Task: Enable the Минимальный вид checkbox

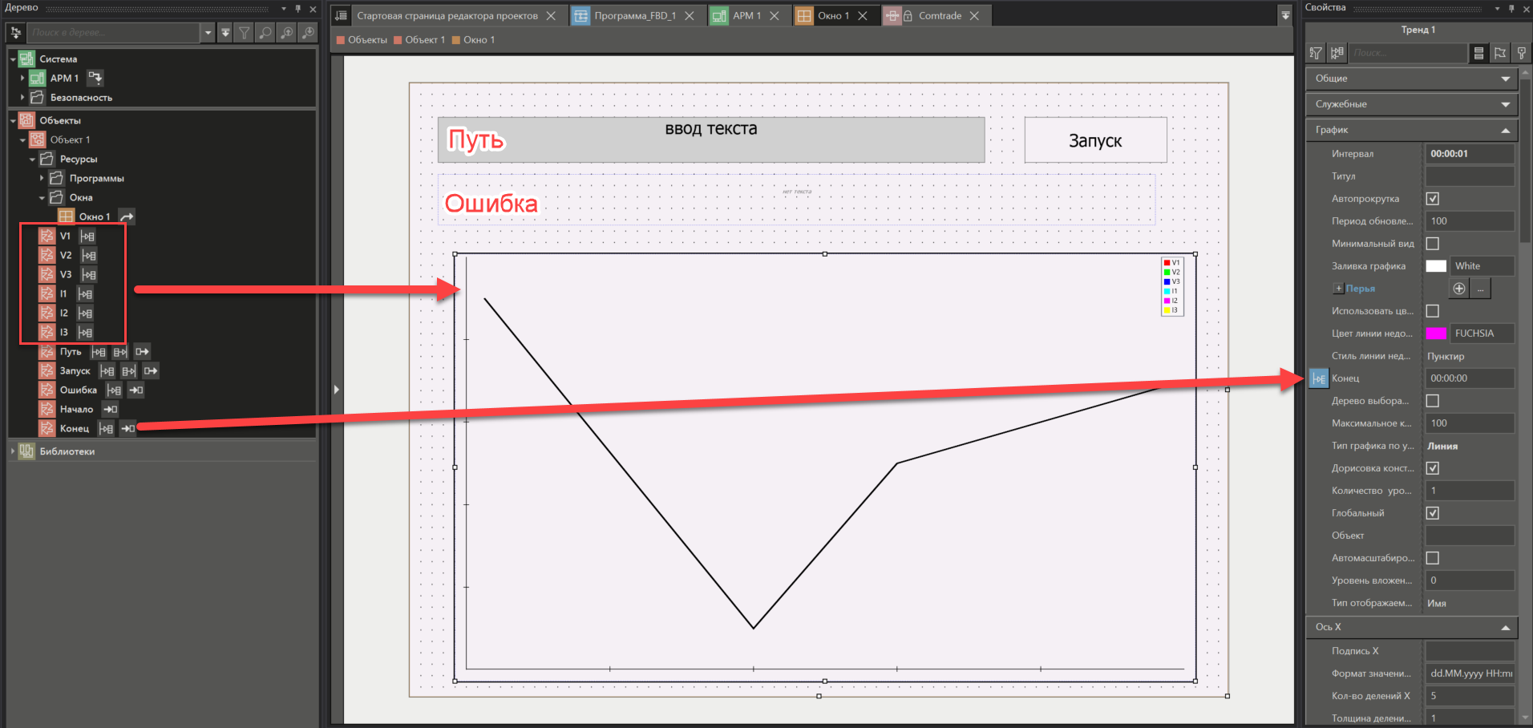Action: pos(1432,243)
